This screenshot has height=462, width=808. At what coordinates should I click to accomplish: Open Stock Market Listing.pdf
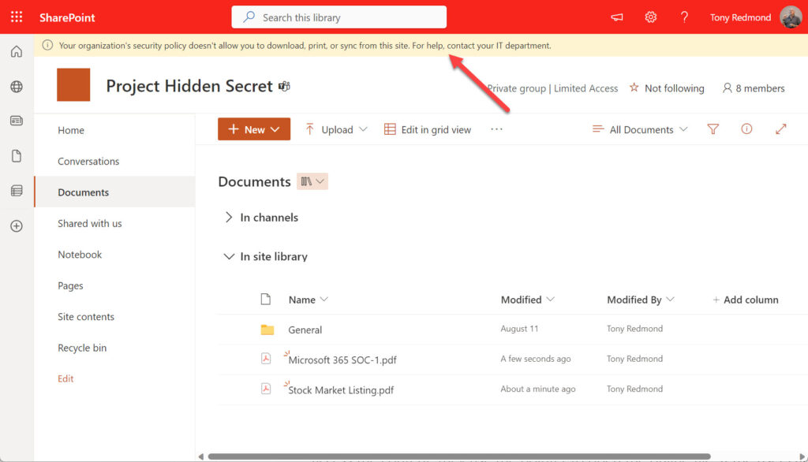[341, 390]
